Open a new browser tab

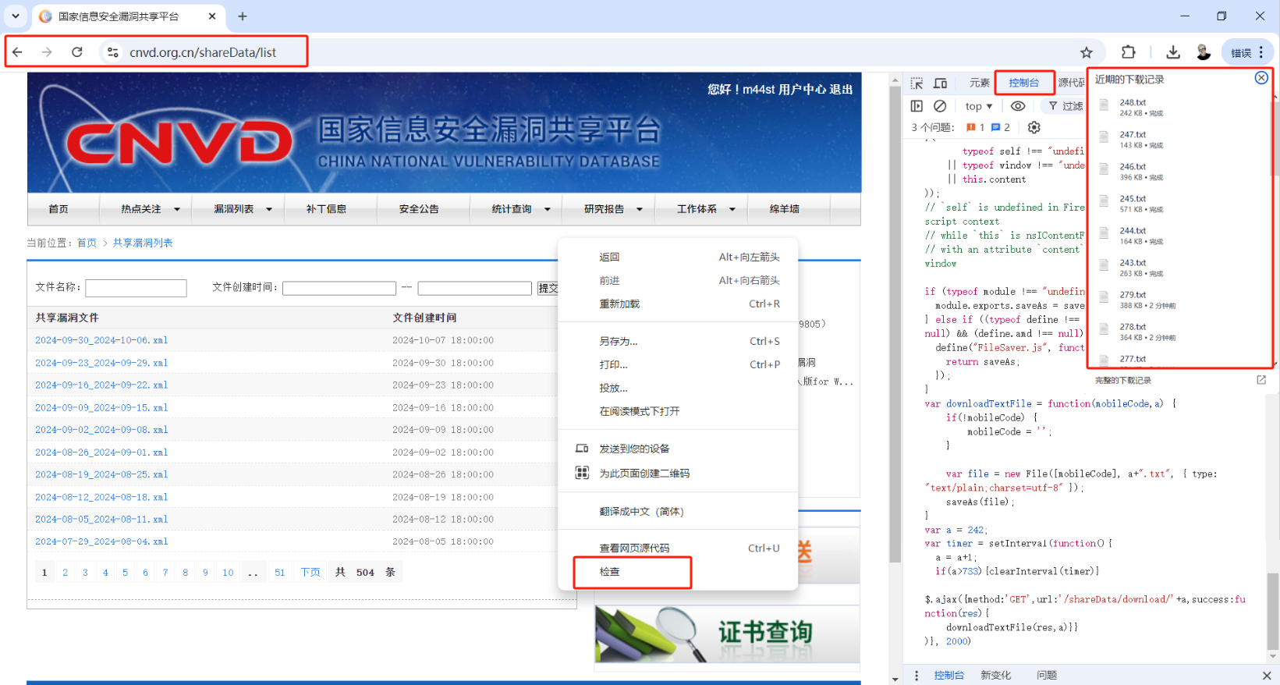point(243,16)
